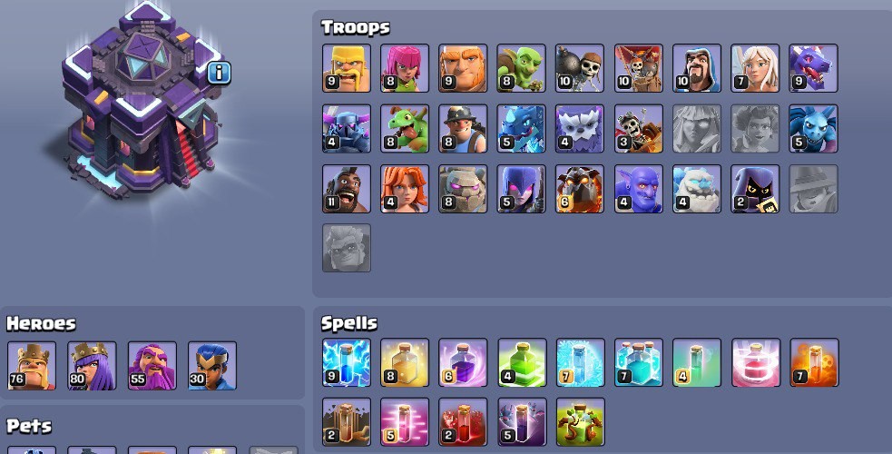Click the blue info button on Town Hall
Viewport: 892px width, 454px height.
click(219, 73)
